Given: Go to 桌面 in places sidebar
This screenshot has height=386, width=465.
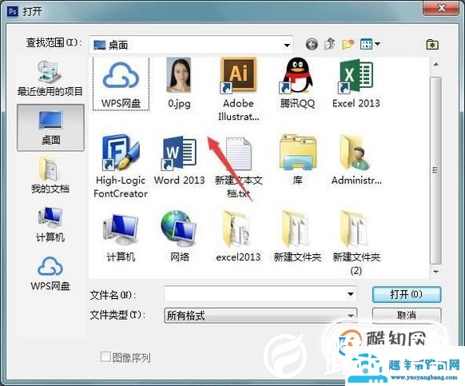Looking at the screenshot, I should pyautogui.click(x=50, y=128).
